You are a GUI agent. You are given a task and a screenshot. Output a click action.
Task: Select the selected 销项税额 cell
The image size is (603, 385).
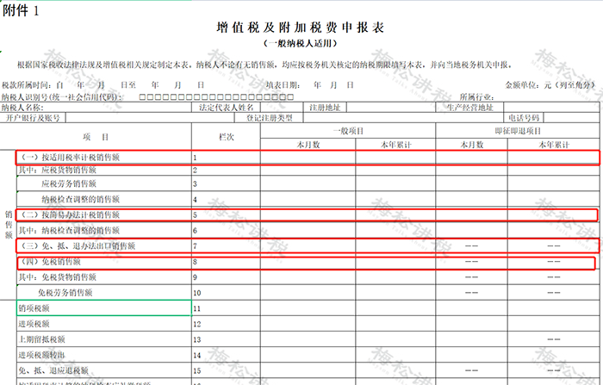click(104, 308)
